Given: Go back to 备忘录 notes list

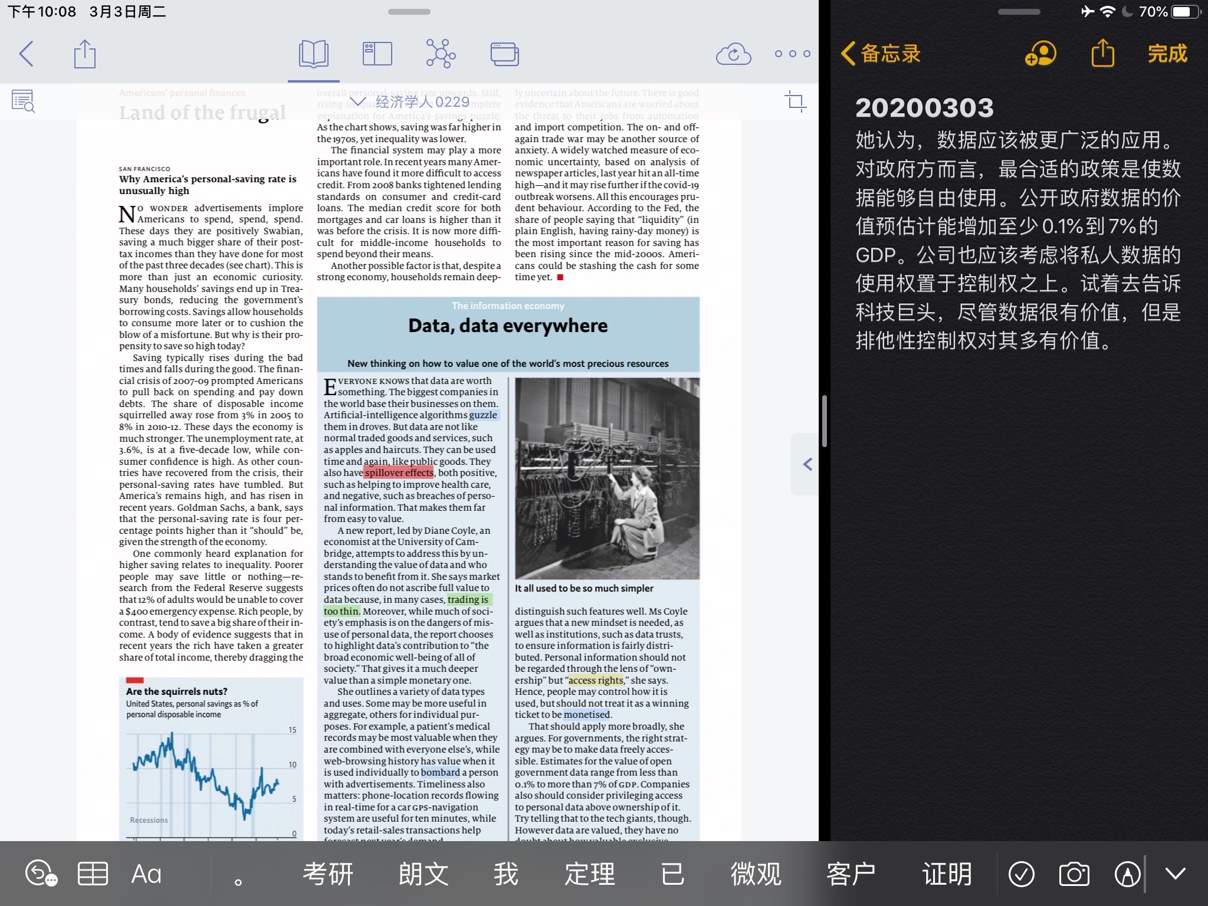Looking at the screenshot, I should [881, 54].
